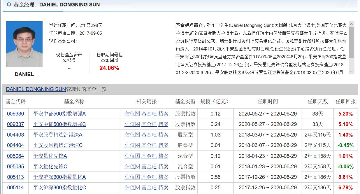The image size is (360, 194).
Task: Open 平安量化先锋C fund page
Action: click(50, 167)
